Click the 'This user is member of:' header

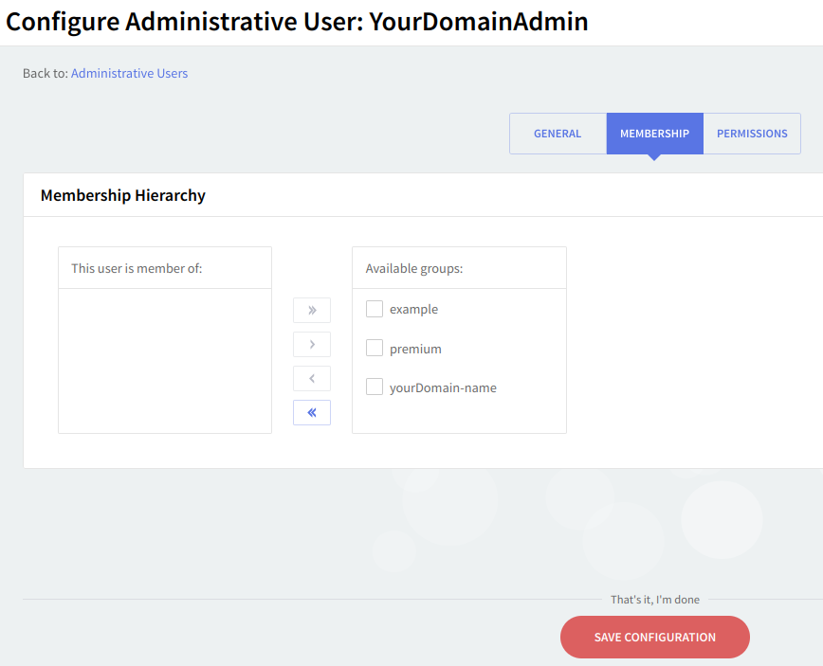137,268
